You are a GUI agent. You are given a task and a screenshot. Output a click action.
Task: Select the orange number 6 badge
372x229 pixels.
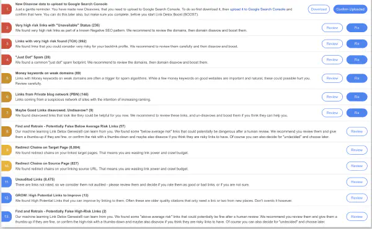click(7, 97)
